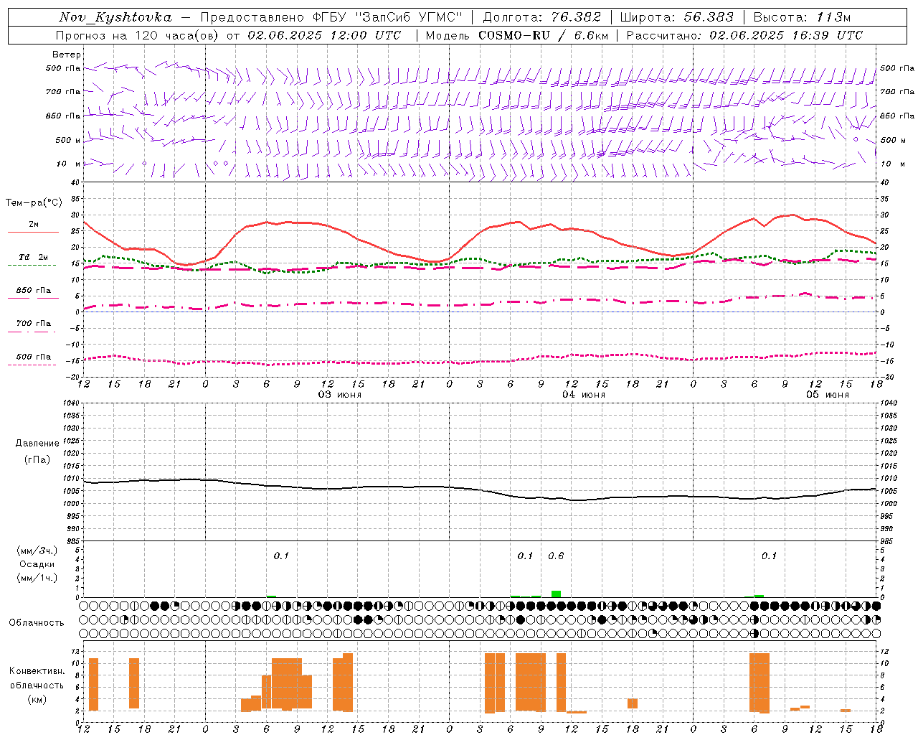Click the Тем-ра(°C) chart label
The image size is (918, 735).
click(x=34, y=203)
